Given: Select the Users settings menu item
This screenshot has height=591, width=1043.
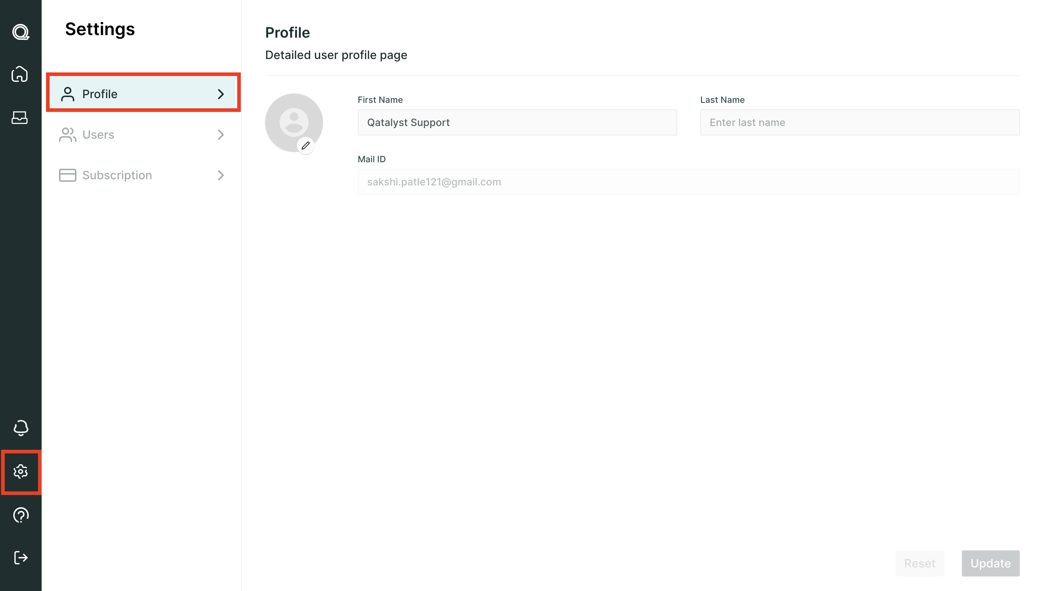Looking at the screenshot, I should click(143, 135).
